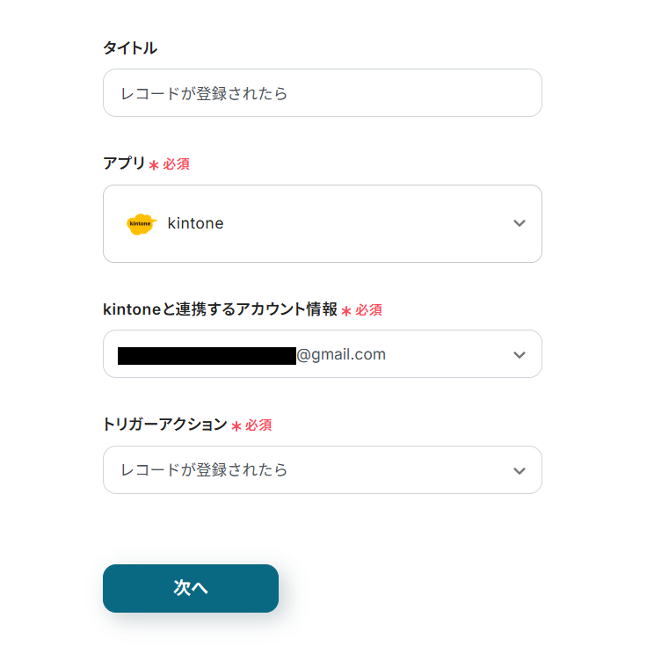Click the red asterisk beside トリガーアクション
This screenshot has height=661, width=647.
[x=236, y=426]
